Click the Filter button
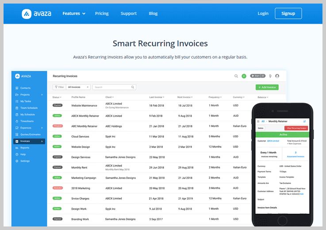 point(59,87)
